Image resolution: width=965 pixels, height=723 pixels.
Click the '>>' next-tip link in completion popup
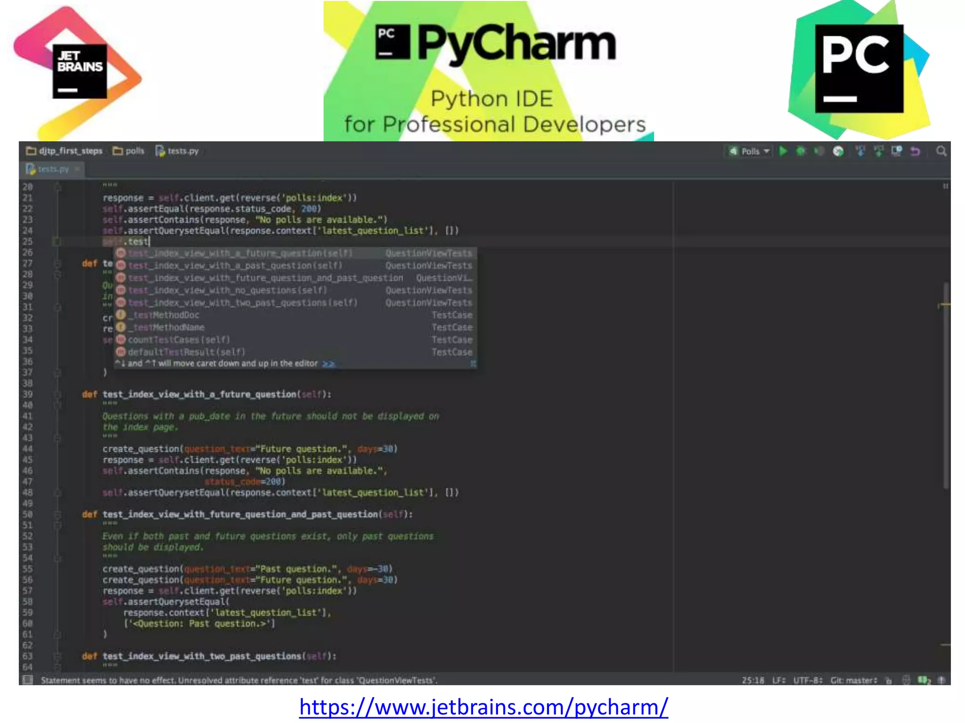tap(328, 363)
